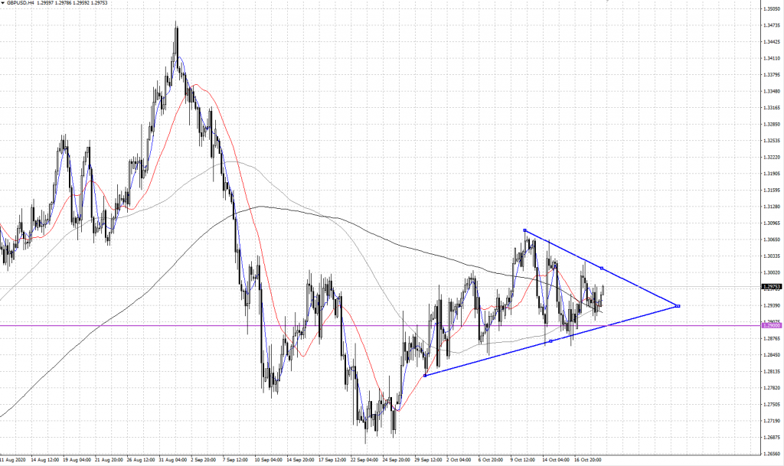Screen dimensions: 784x466
Task: Select the upper trendline's starting anchor point
Action: coord(524,230)
